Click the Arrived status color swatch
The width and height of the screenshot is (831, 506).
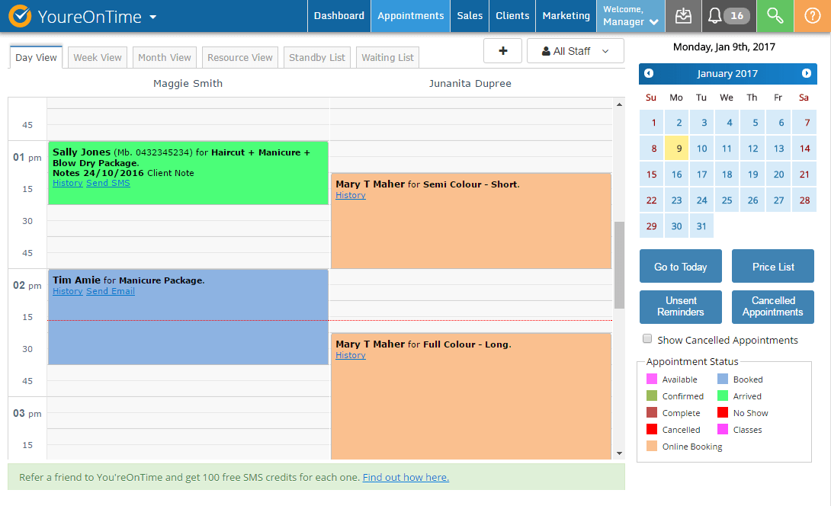723,396
